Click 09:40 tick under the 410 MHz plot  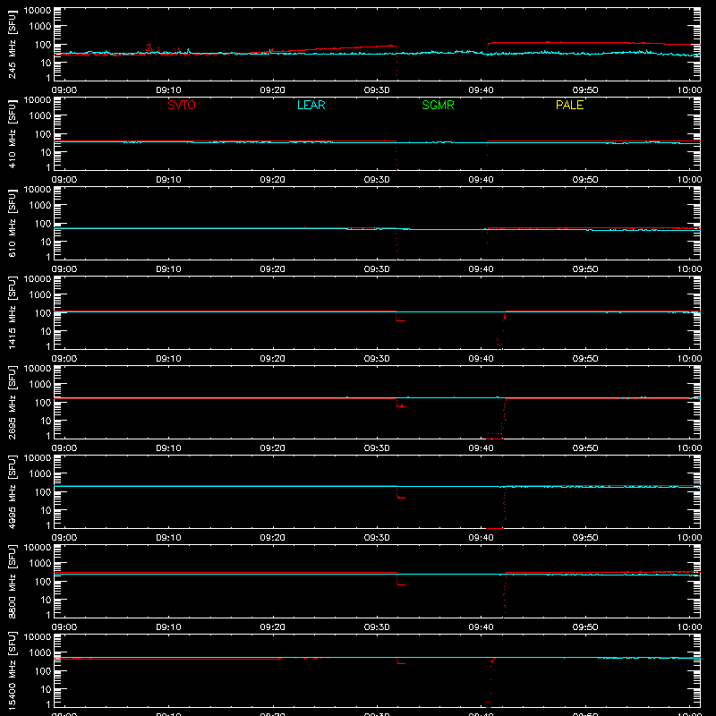click(481, 180)
